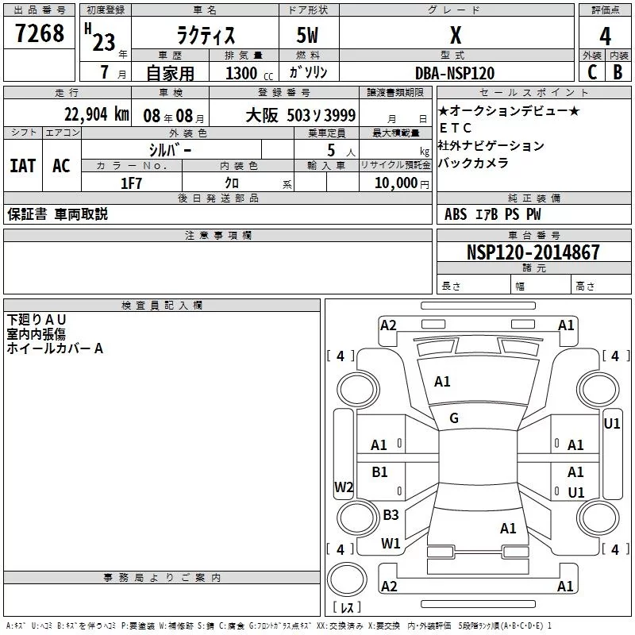635x635 pixels.
Task: Click the recycle deposit 10,000円
Action: point(402,183)
